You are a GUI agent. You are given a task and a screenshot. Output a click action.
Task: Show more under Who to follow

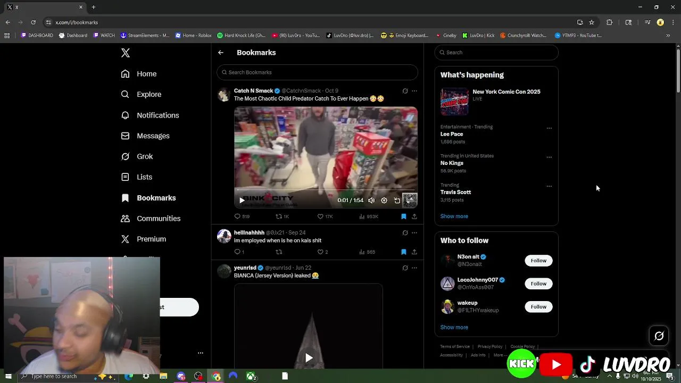point(454,328)
